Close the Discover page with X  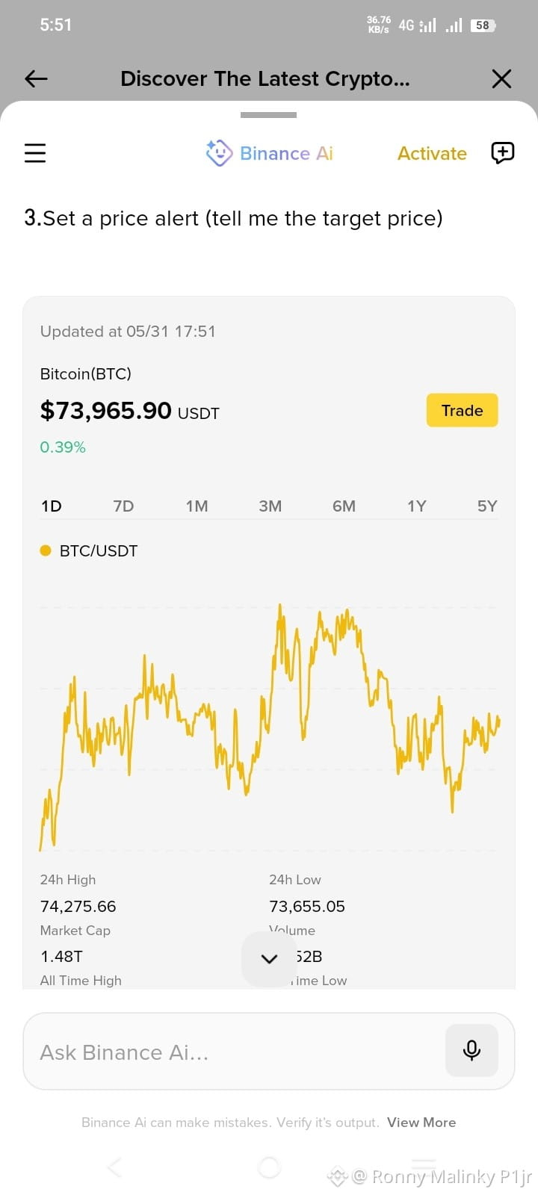coord(501,78)
